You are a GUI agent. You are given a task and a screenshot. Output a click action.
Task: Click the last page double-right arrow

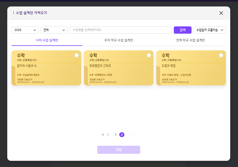pos(135,135)
